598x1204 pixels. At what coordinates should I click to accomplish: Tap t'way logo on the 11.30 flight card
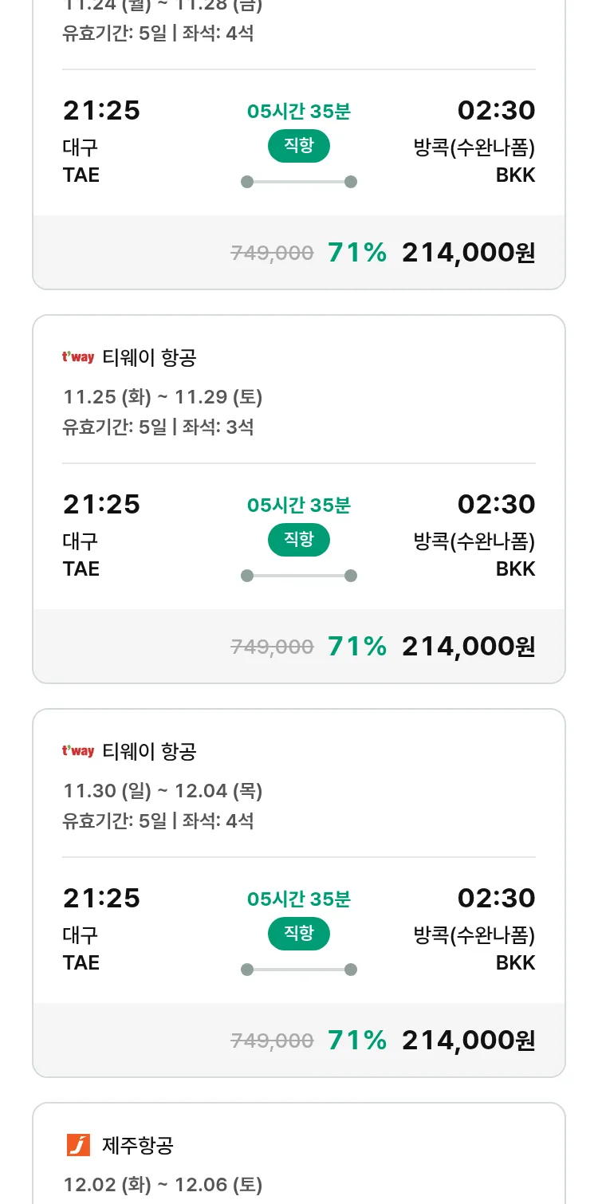pos(78,751)
